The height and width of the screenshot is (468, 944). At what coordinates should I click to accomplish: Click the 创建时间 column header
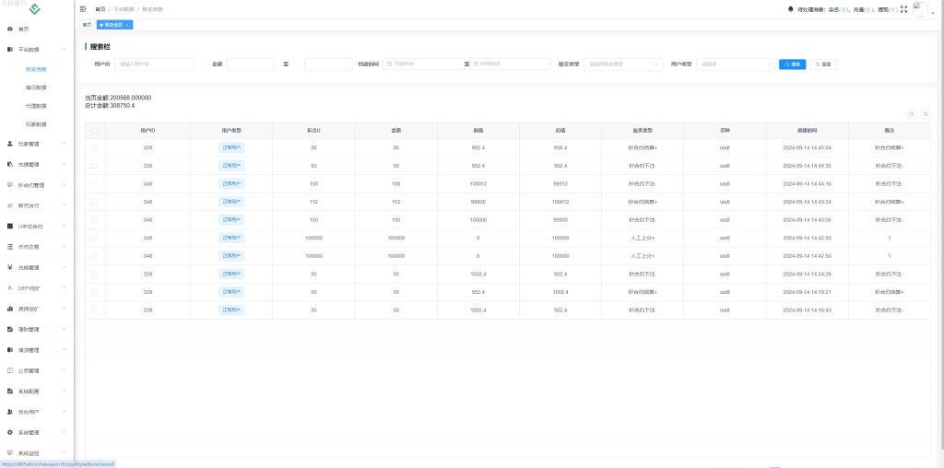tap(808, 130)
